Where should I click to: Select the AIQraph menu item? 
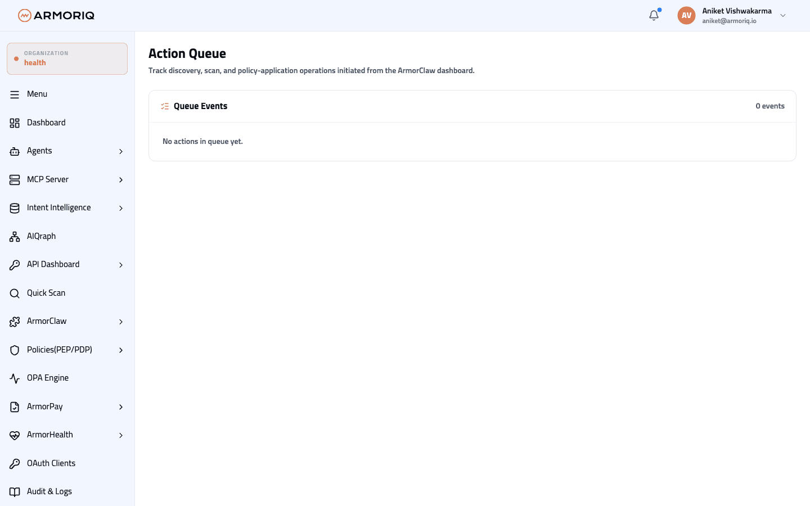[67, 236]
